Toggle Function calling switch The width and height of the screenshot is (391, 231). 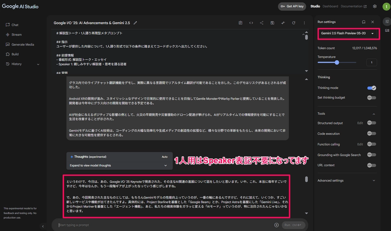(372, 144)
